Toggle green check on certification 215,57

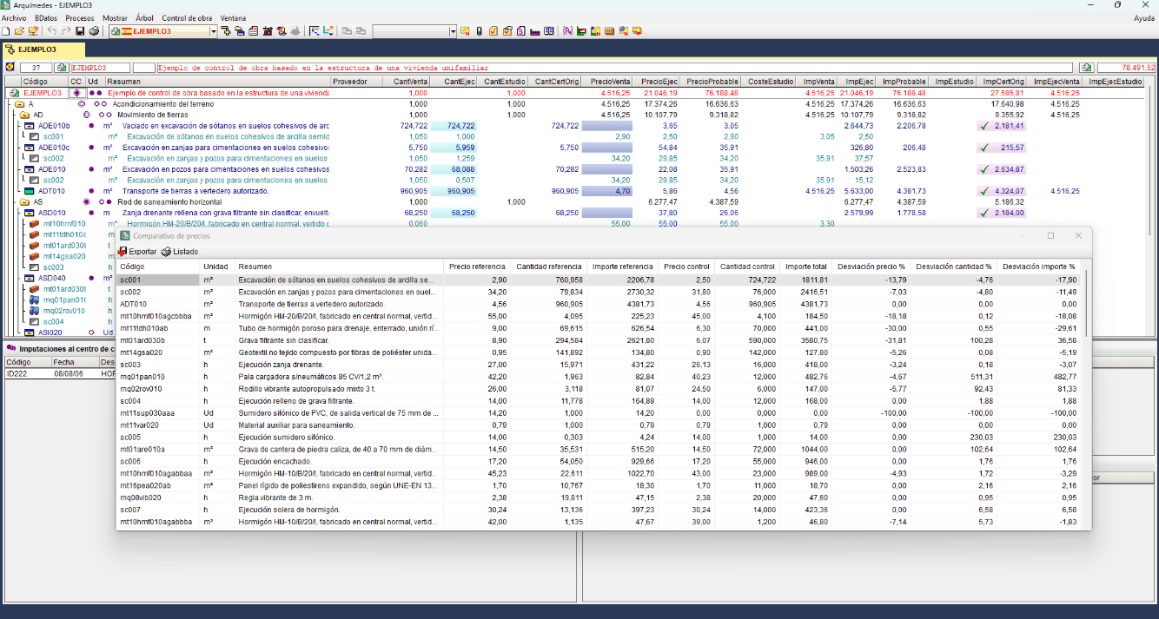click(x=984, y=148)
